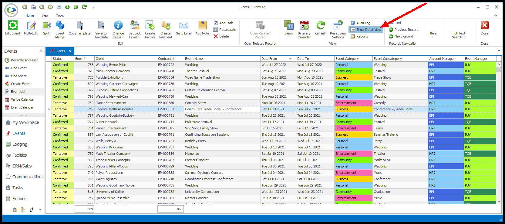505x224 pixels.
Task: Click Reset View Settings
Action: (338, 30)
